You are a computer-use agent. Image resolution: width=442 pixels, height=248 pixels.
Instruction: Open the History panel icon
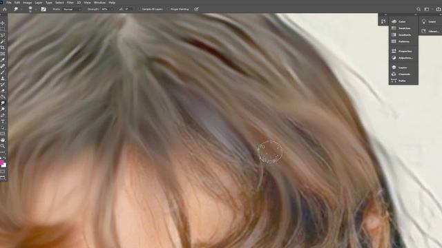click(x=383, y=21)
